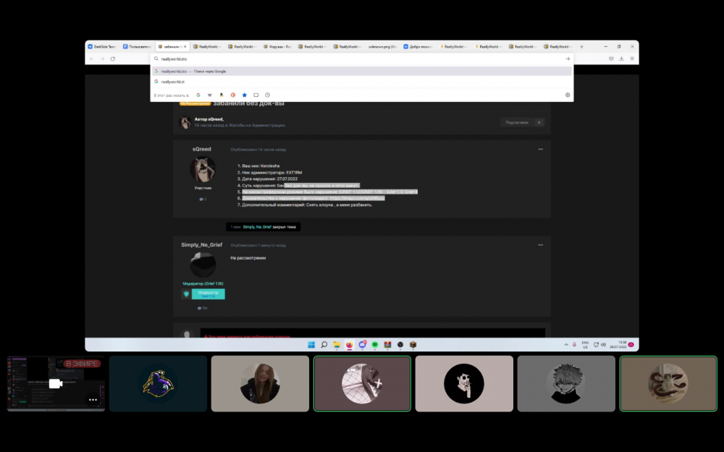The width and height of the screenshot is (724, 452).
Task: Open a new browser tab with plus
Action: click(x=582, y=46)
